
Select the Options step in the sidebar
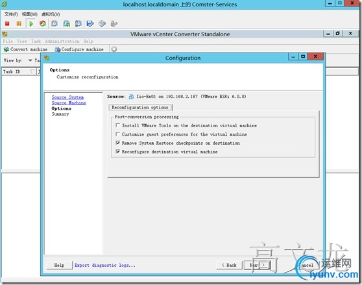click(62, 108)
